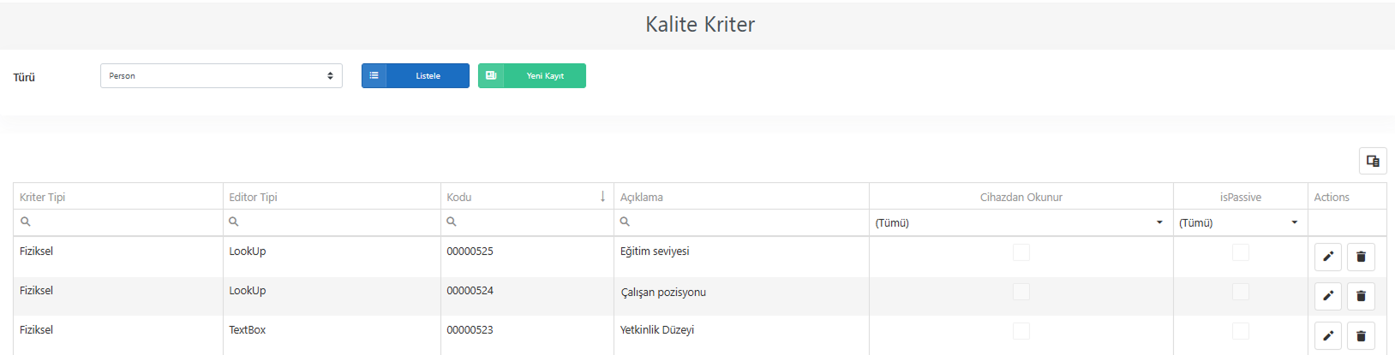The width and height of the screenshot is (1395, 355).
Task: Edit the Çalışan pozisyonu row
Action: point(1327,296)
